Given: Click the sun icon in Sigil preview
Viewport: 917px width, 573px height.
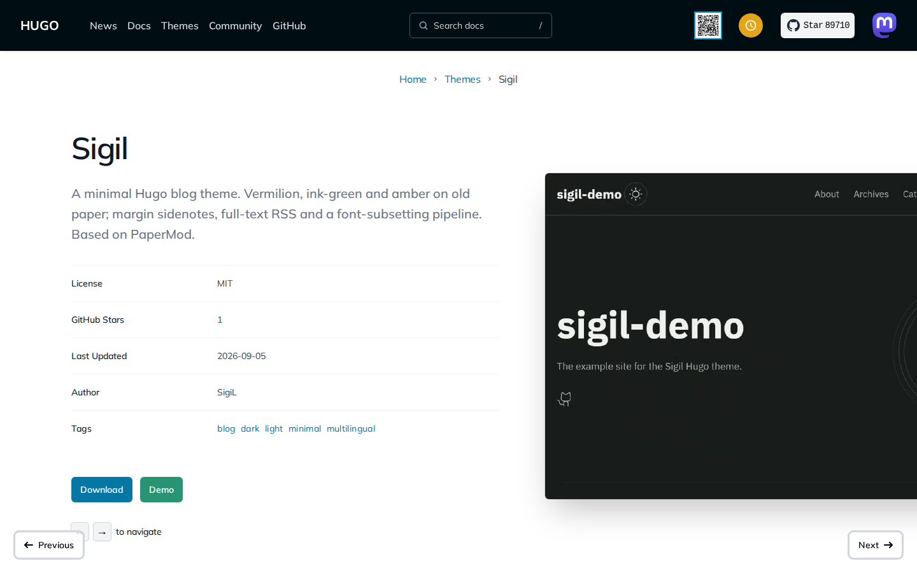Looking at the screenshot, I should point(636,194).
